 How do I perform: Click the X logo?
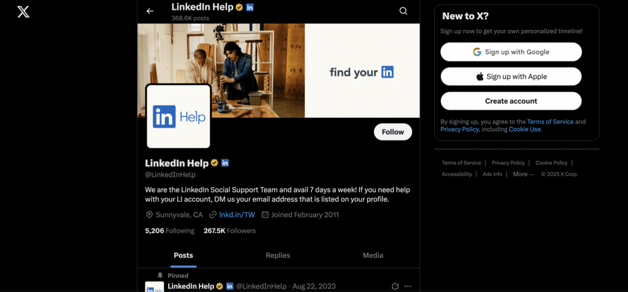click(23, 12)
